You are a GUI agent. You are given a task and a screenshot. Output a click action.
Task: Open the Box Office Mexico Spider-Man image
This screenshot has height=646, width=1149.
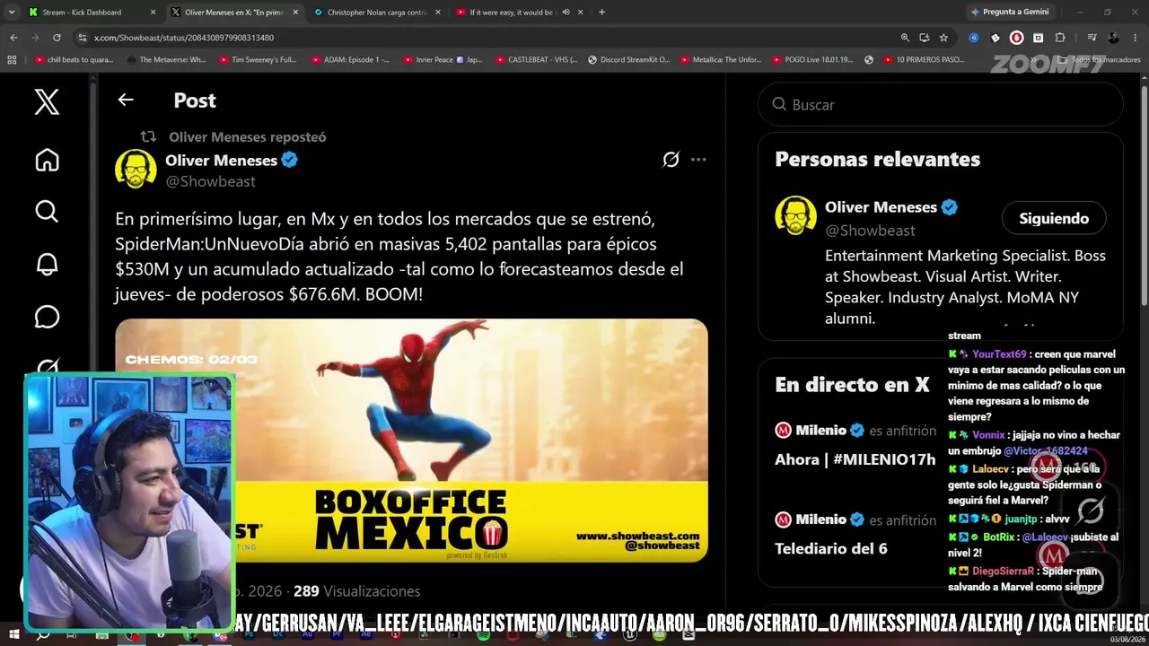(411, 441)
